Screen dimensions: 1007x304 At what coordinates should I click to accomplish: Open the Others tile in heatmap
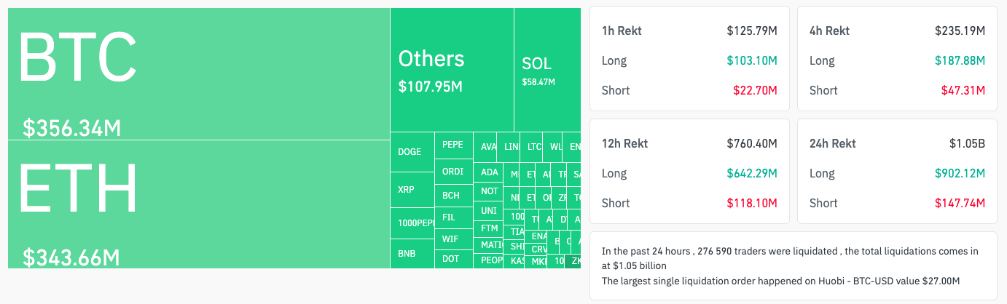click(x=452, y=70)
